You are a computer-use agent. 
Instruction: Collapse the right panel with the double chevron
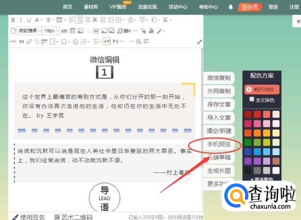point(298,21)
